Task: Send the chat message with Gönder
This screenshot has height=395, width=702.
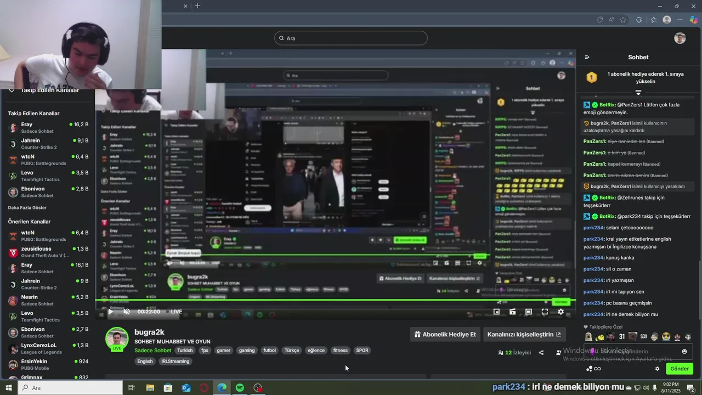Action: coord(679,369)
